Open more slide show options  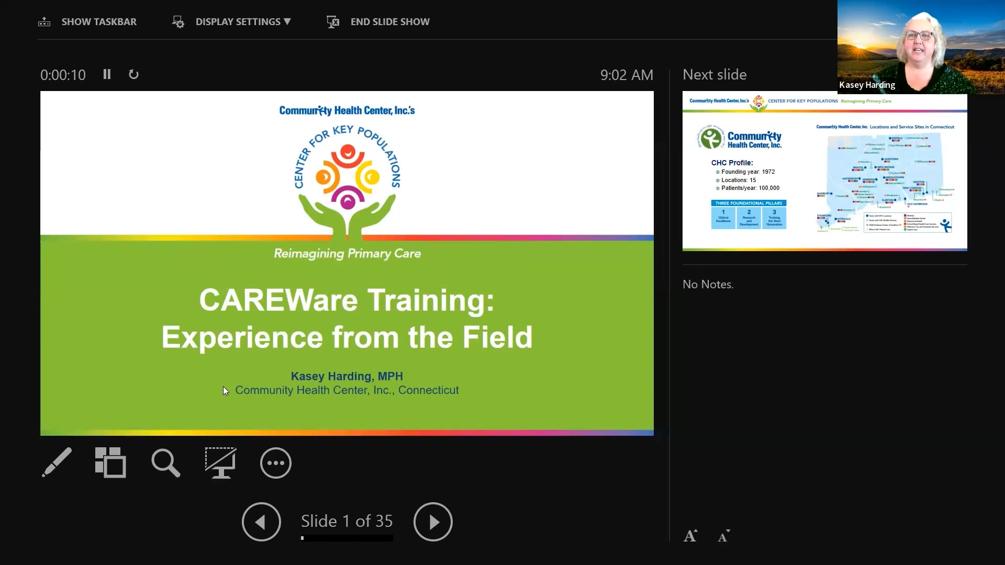[x=275, y=463]
